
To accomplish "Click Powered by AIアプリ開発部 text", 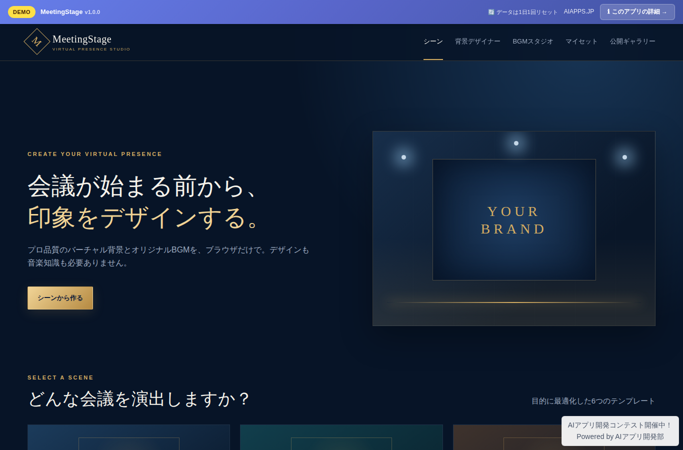I will click(620, 436).
